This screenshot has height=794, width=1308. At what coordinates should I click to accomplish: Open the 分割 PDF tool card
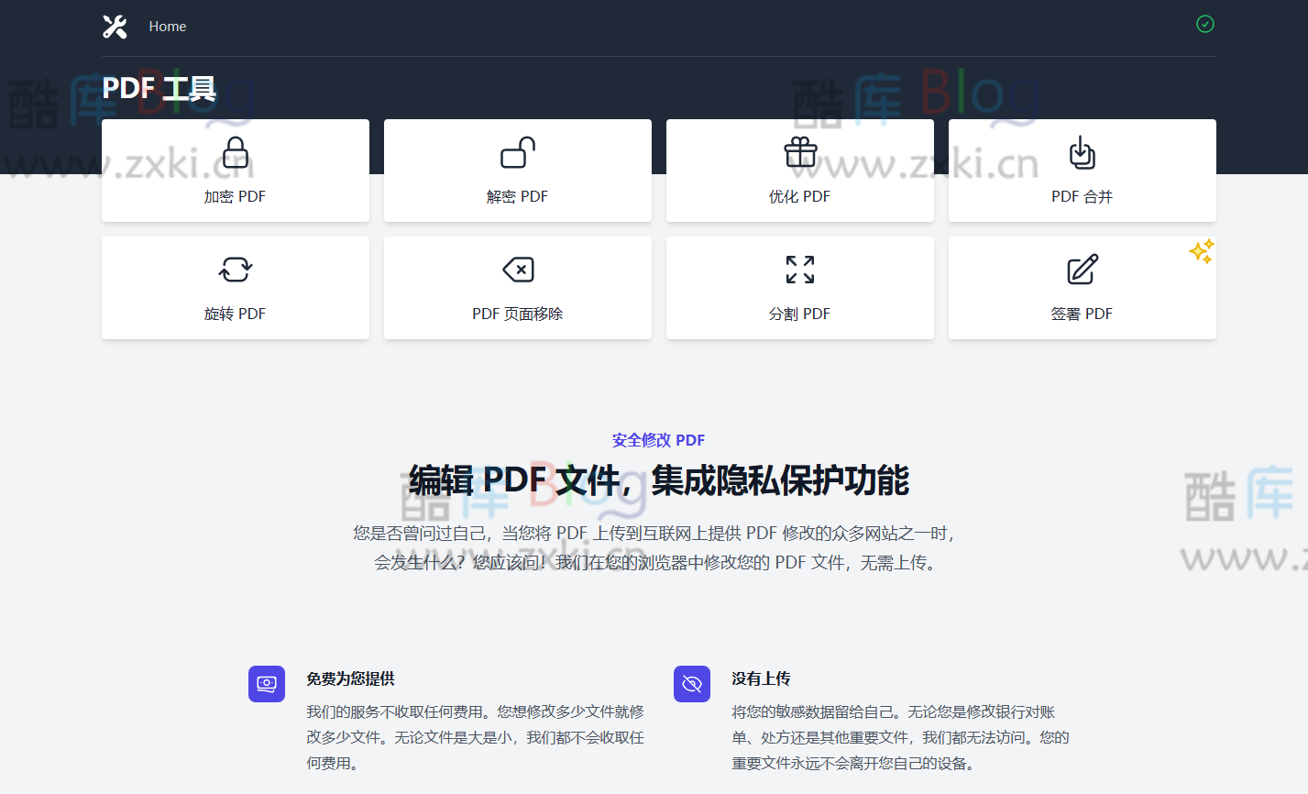[799, 288]
